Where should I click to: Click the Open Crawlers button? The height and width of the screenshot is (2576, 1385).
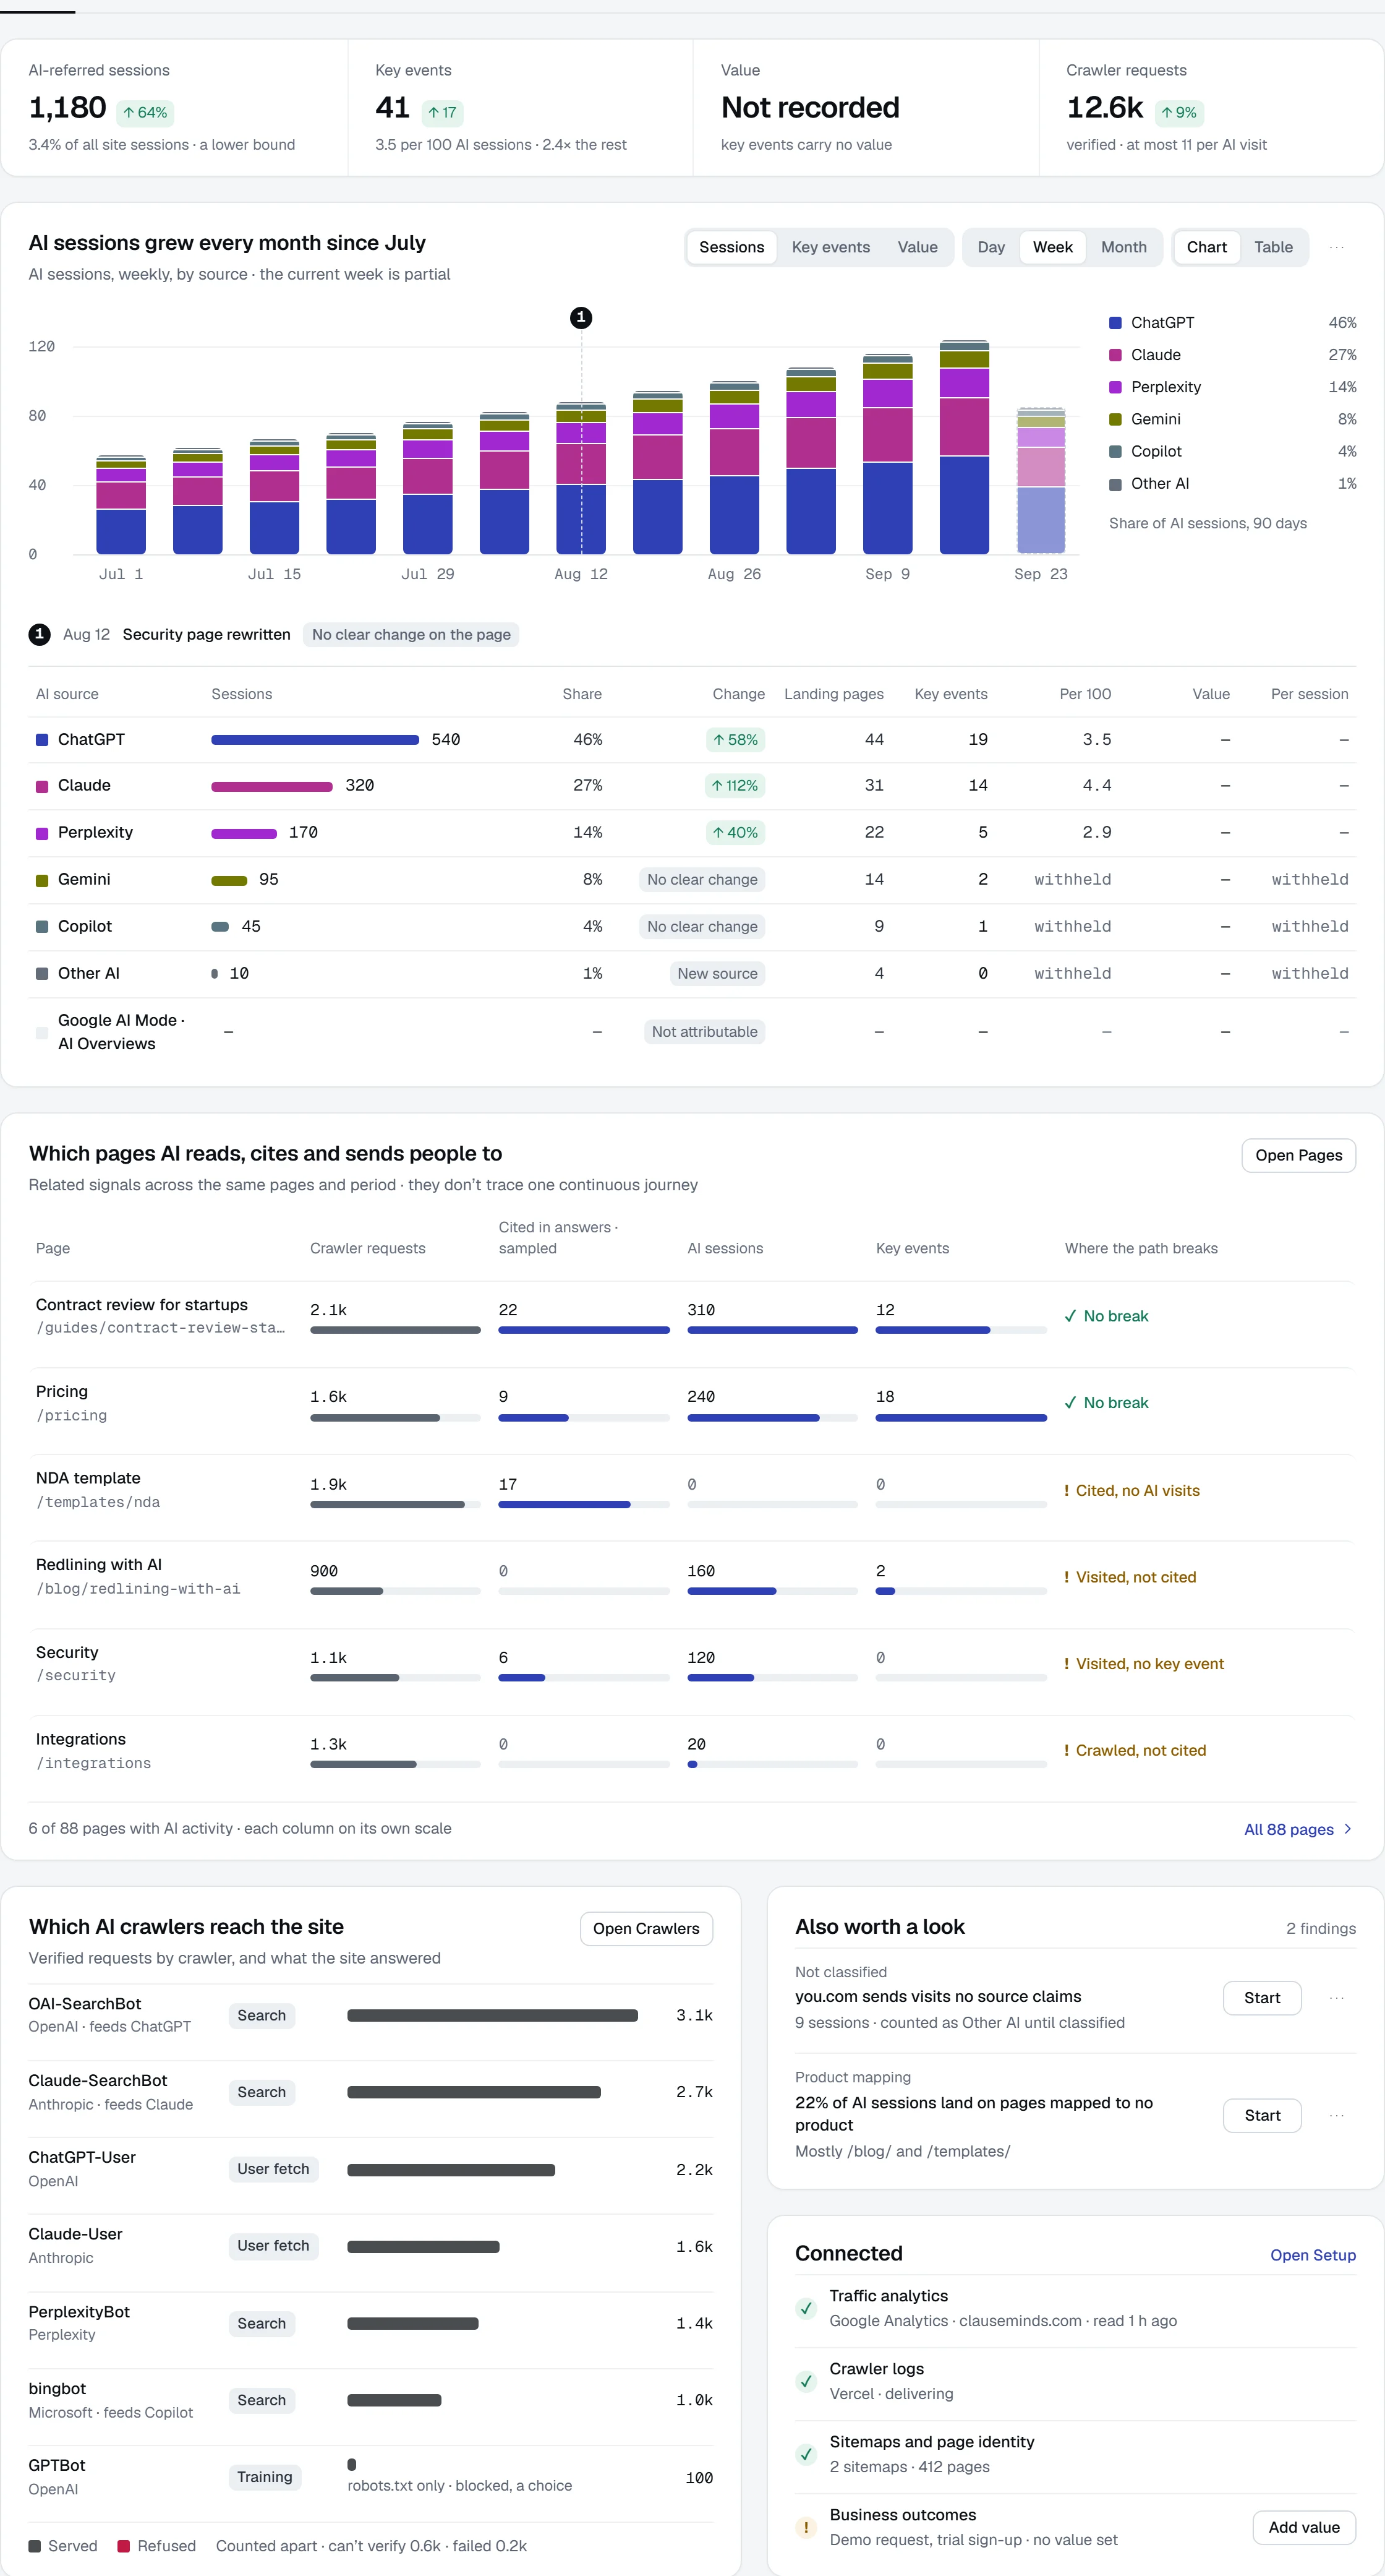tap(646, 1928)
